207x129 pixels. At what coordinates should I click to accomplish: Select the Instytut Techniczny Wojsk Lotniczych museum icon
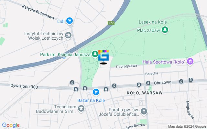68,35
